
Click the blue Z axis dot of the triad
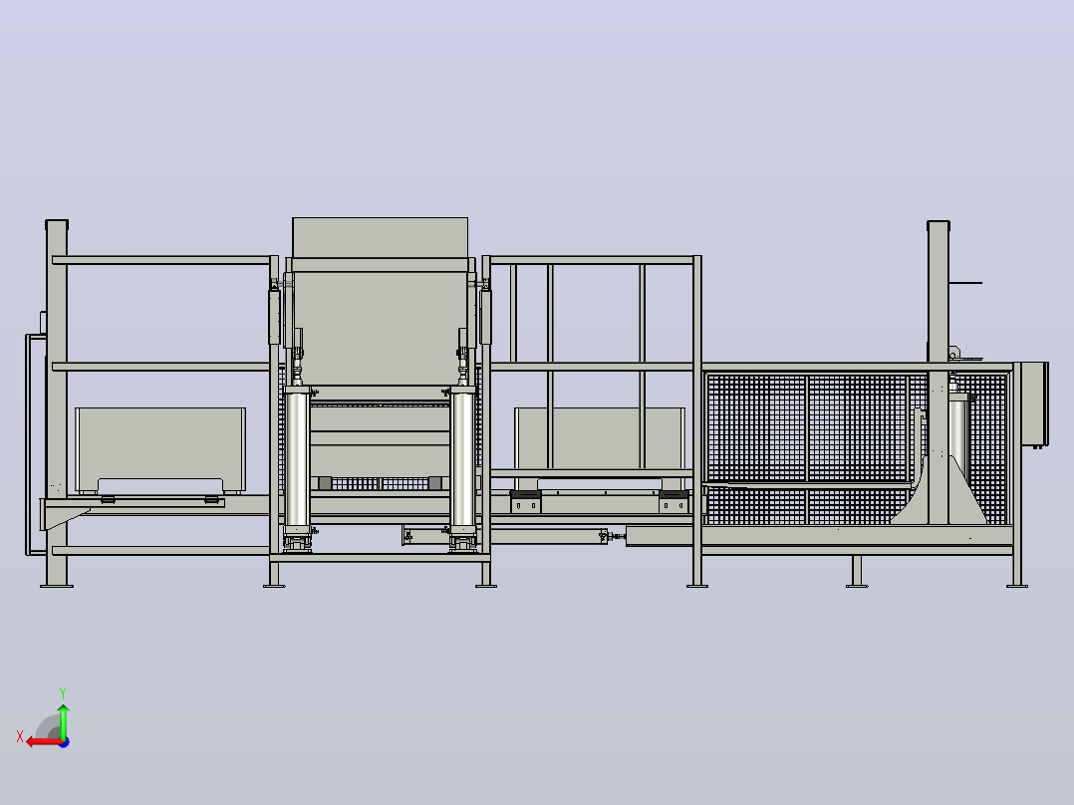(x=64, y=742)
